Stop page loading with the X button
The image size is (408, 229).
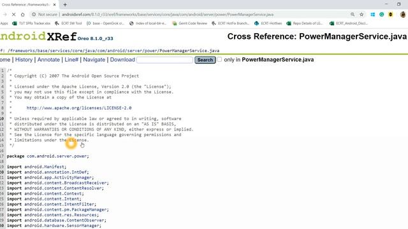click(x=13, y=15)
